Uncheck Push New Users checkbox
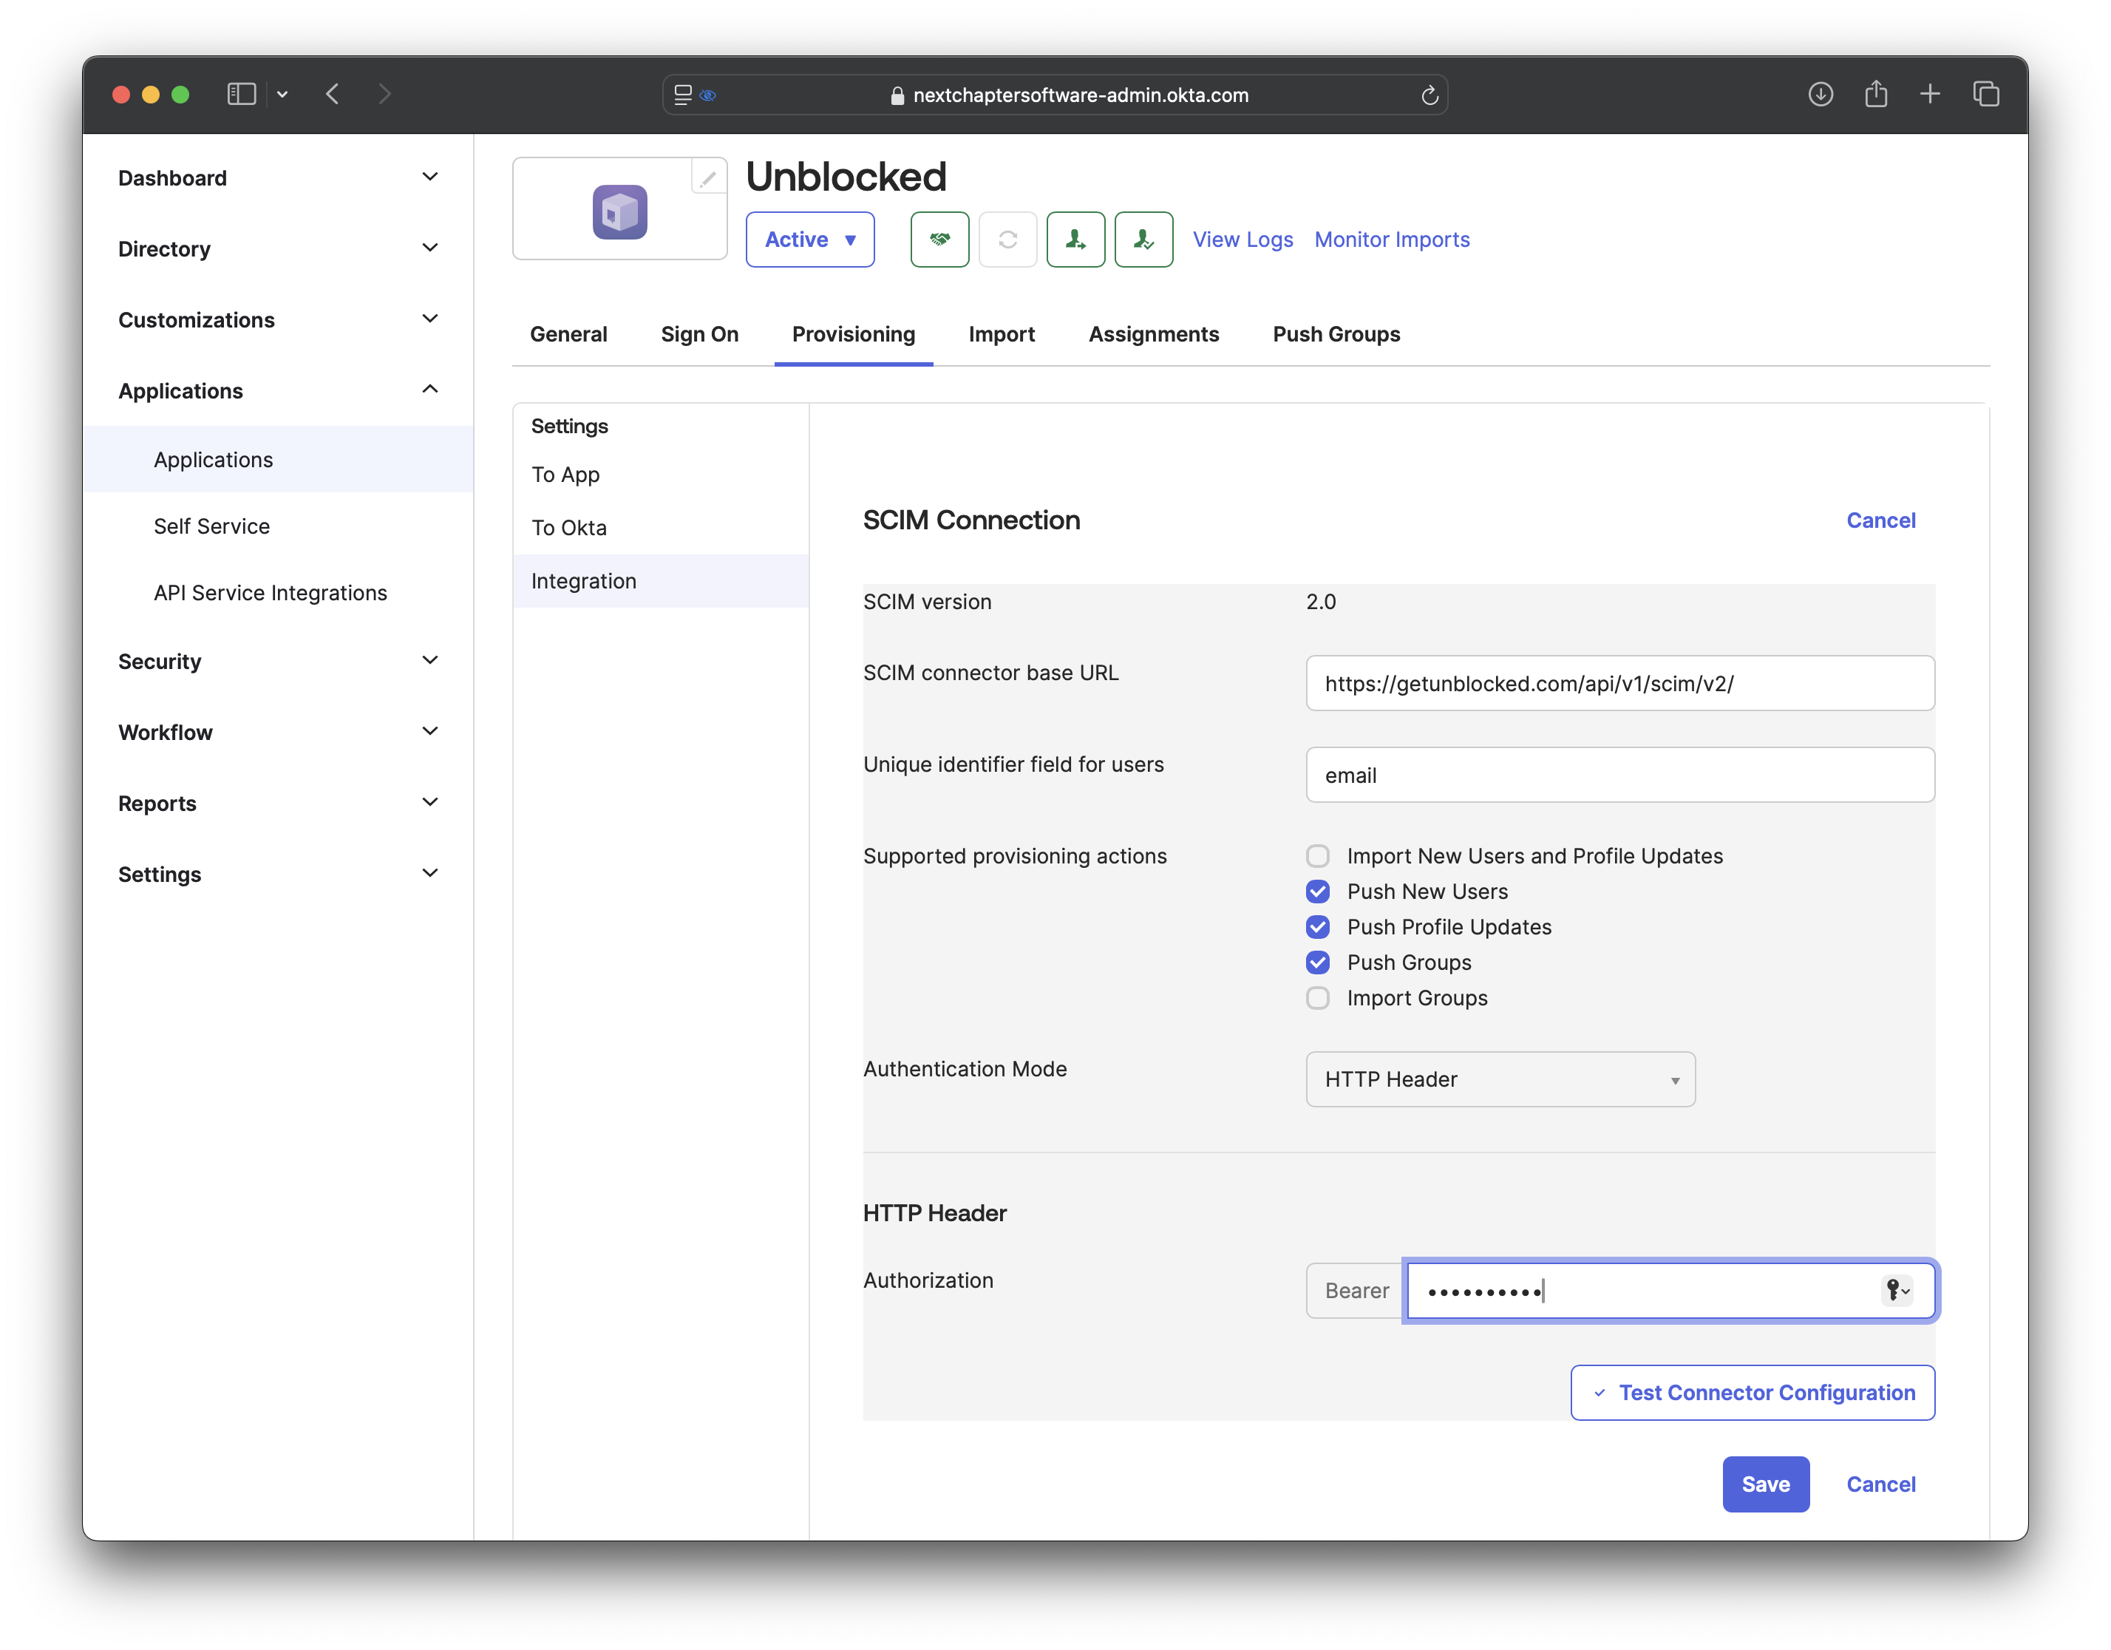This screenshot has width=2111, height=1650. (x=1317, y=892)
